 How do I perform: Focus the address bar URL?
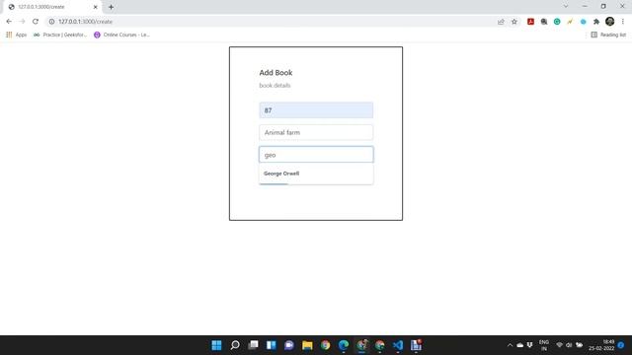coord(85,22)
